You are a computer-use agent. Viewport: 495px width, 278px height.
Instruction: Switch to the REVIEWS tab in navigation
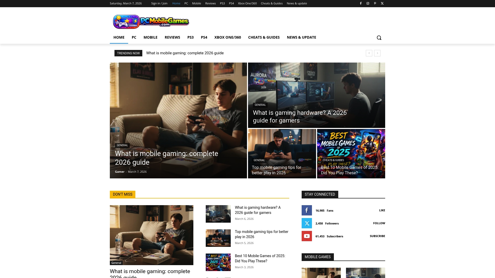pyautogui.click(x=172, y=37)
